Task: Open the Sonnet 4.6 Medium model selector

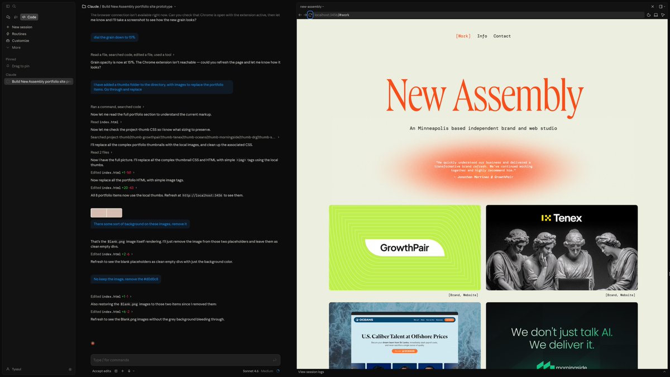Action: coord(258,371)
